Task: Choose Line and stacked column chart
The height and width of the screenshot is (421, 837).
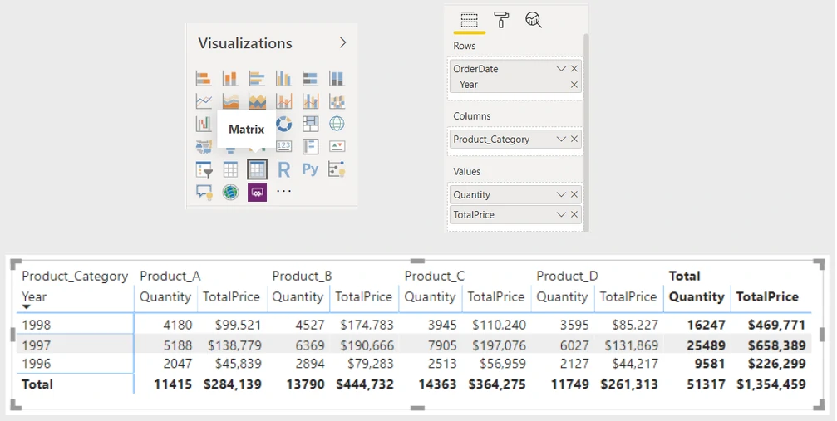Action: click(x=283, y=100)
